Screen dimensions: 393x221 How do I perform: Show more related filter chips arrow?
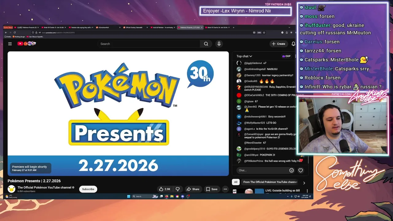(304, 183)
